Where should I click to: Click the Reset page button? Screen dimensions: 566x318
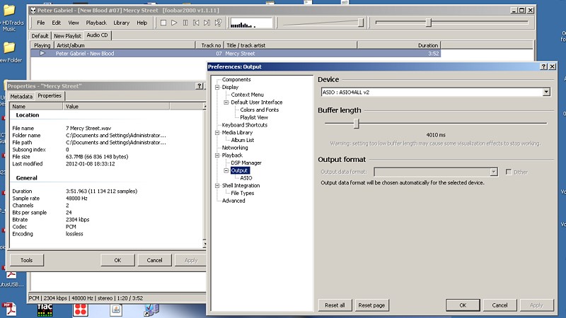click(371, 305)
